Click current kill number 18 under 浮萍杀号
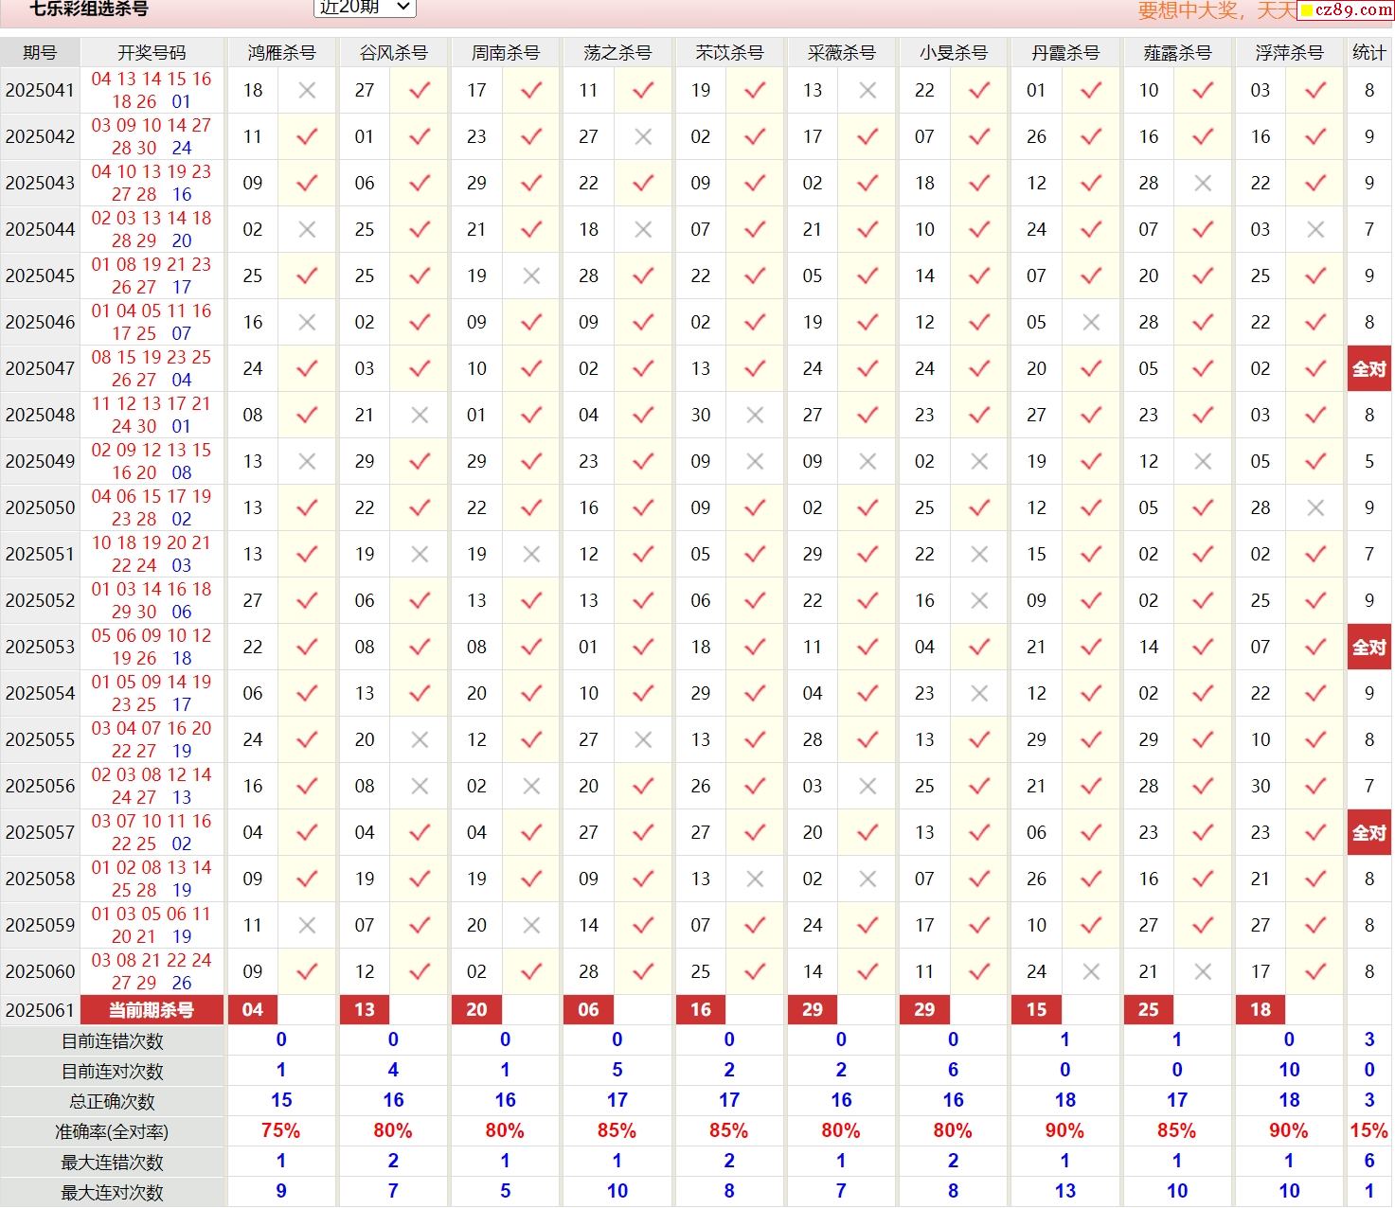This screenshot has width=1395, height=1208. coord(1261,1010)
